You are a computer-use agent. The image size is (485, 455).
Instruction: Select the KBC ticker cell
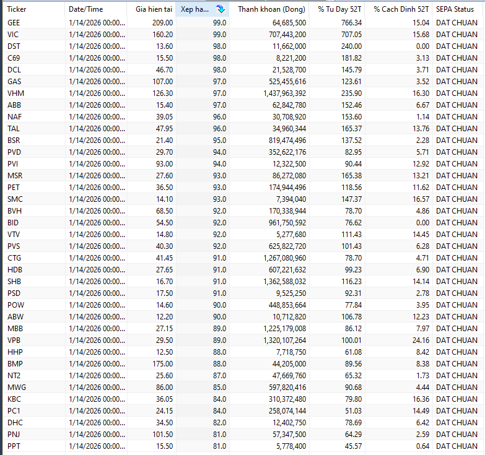[x=14, y=399]
